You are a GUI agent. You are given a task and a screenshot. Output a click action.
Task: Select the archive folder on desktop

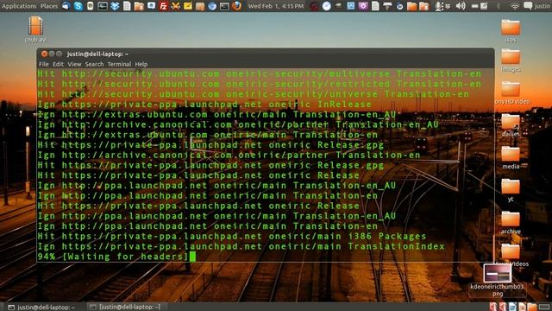pyautogui.click(x=511, y=223)
